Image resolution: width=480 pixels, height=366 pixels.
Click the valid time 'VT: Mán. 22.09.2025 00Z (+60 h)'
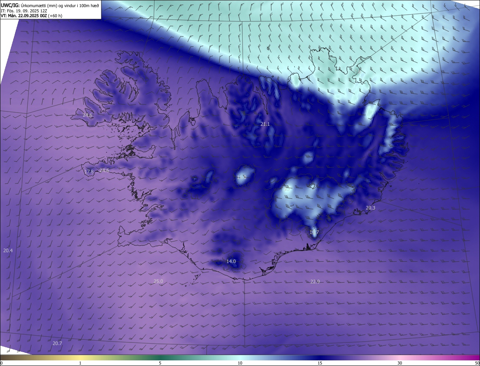point(31,16)
